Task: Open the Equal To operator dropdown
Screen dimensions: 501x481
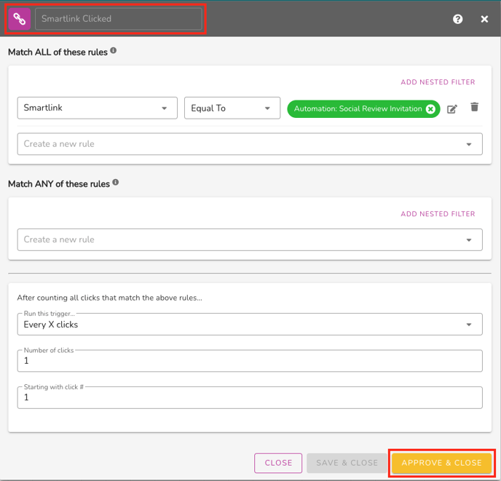Action: (232, 108)
